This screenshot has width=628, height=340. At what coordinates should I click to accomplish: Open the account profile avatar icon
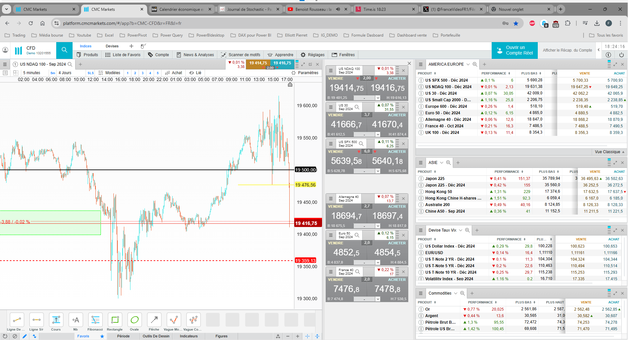coord(5,50)
